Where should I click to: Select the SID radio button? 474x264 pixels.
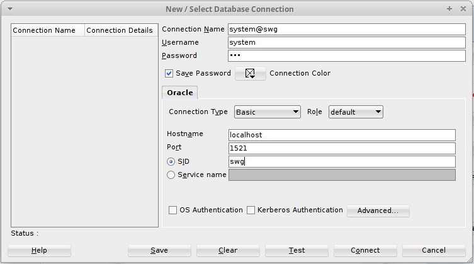coord(171,162)
